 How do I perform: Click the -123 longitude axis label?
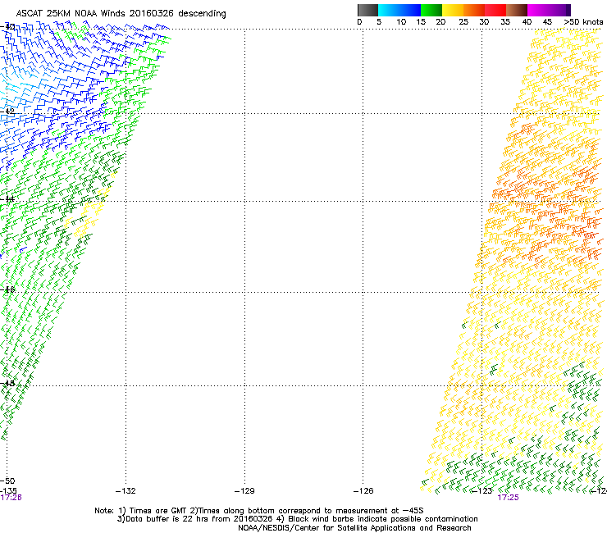[482, 491]
